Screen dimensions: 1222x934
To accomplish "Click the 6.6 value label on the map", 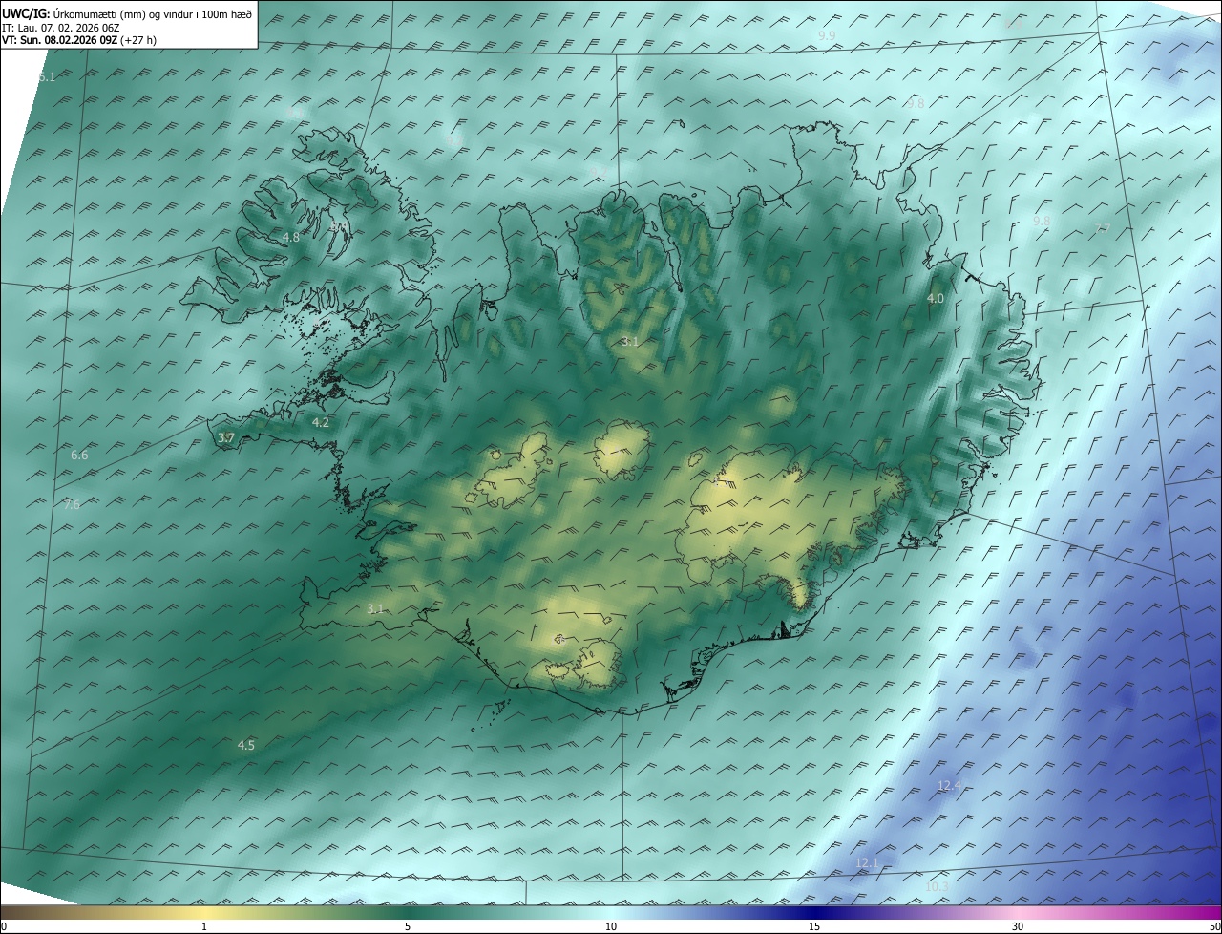I will pyautogui.click(x=79, y=455).
